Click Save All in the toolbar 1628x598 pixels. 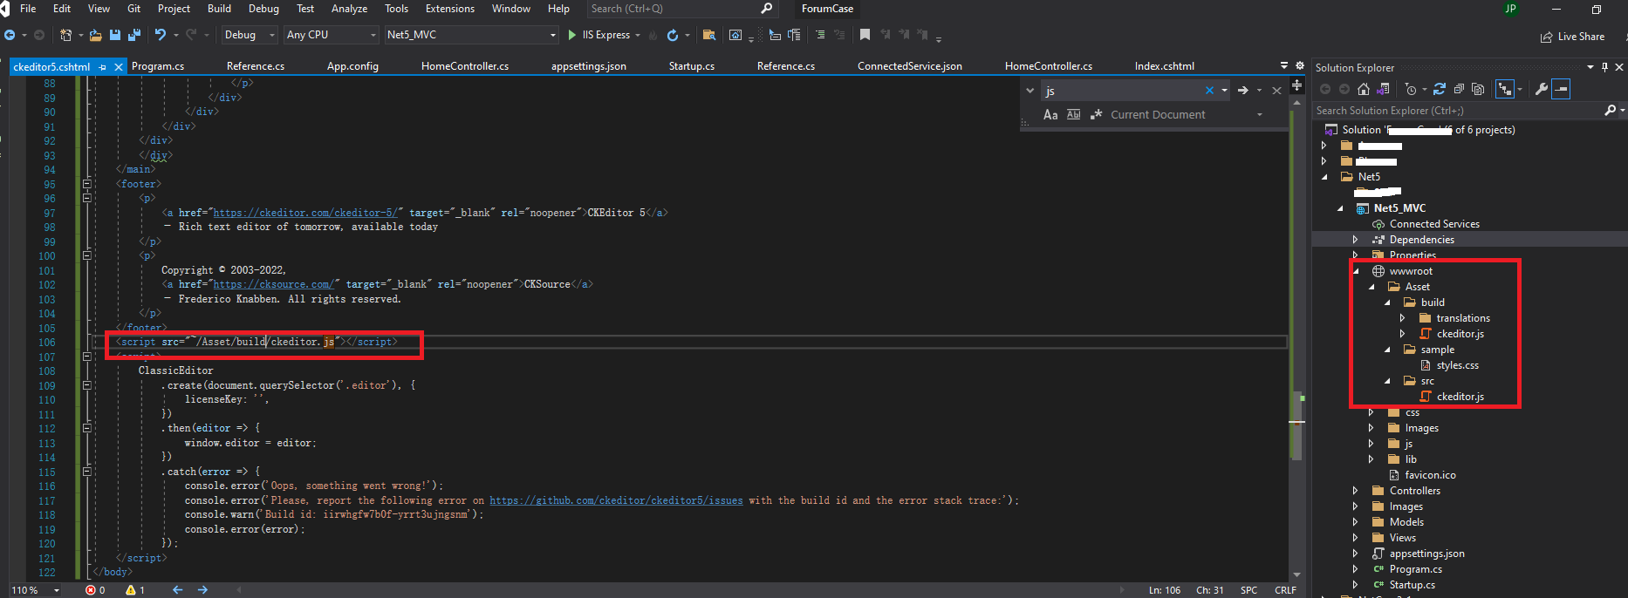click(x=134, y=35)
